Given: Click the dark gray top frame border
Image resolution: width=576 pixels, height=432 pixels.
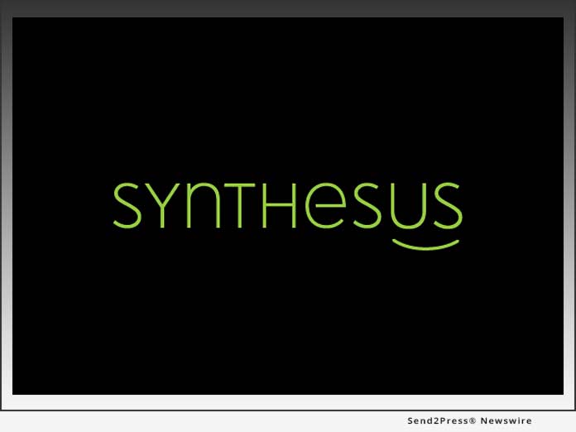Looking at the screenshot, I should click(x=288, y=7).
